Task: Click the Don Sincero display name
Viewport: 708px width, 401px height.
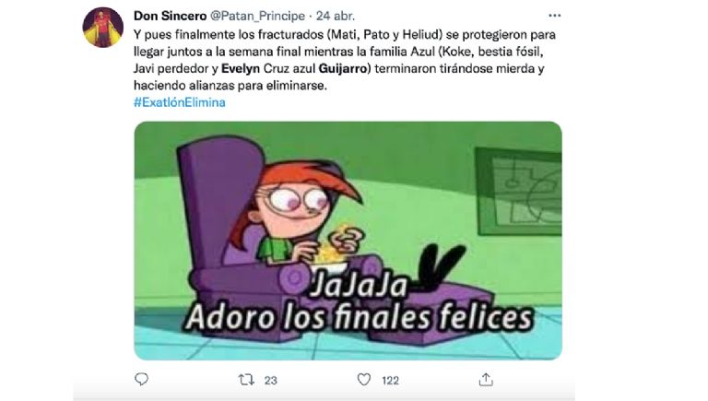Action: point(170,16)
